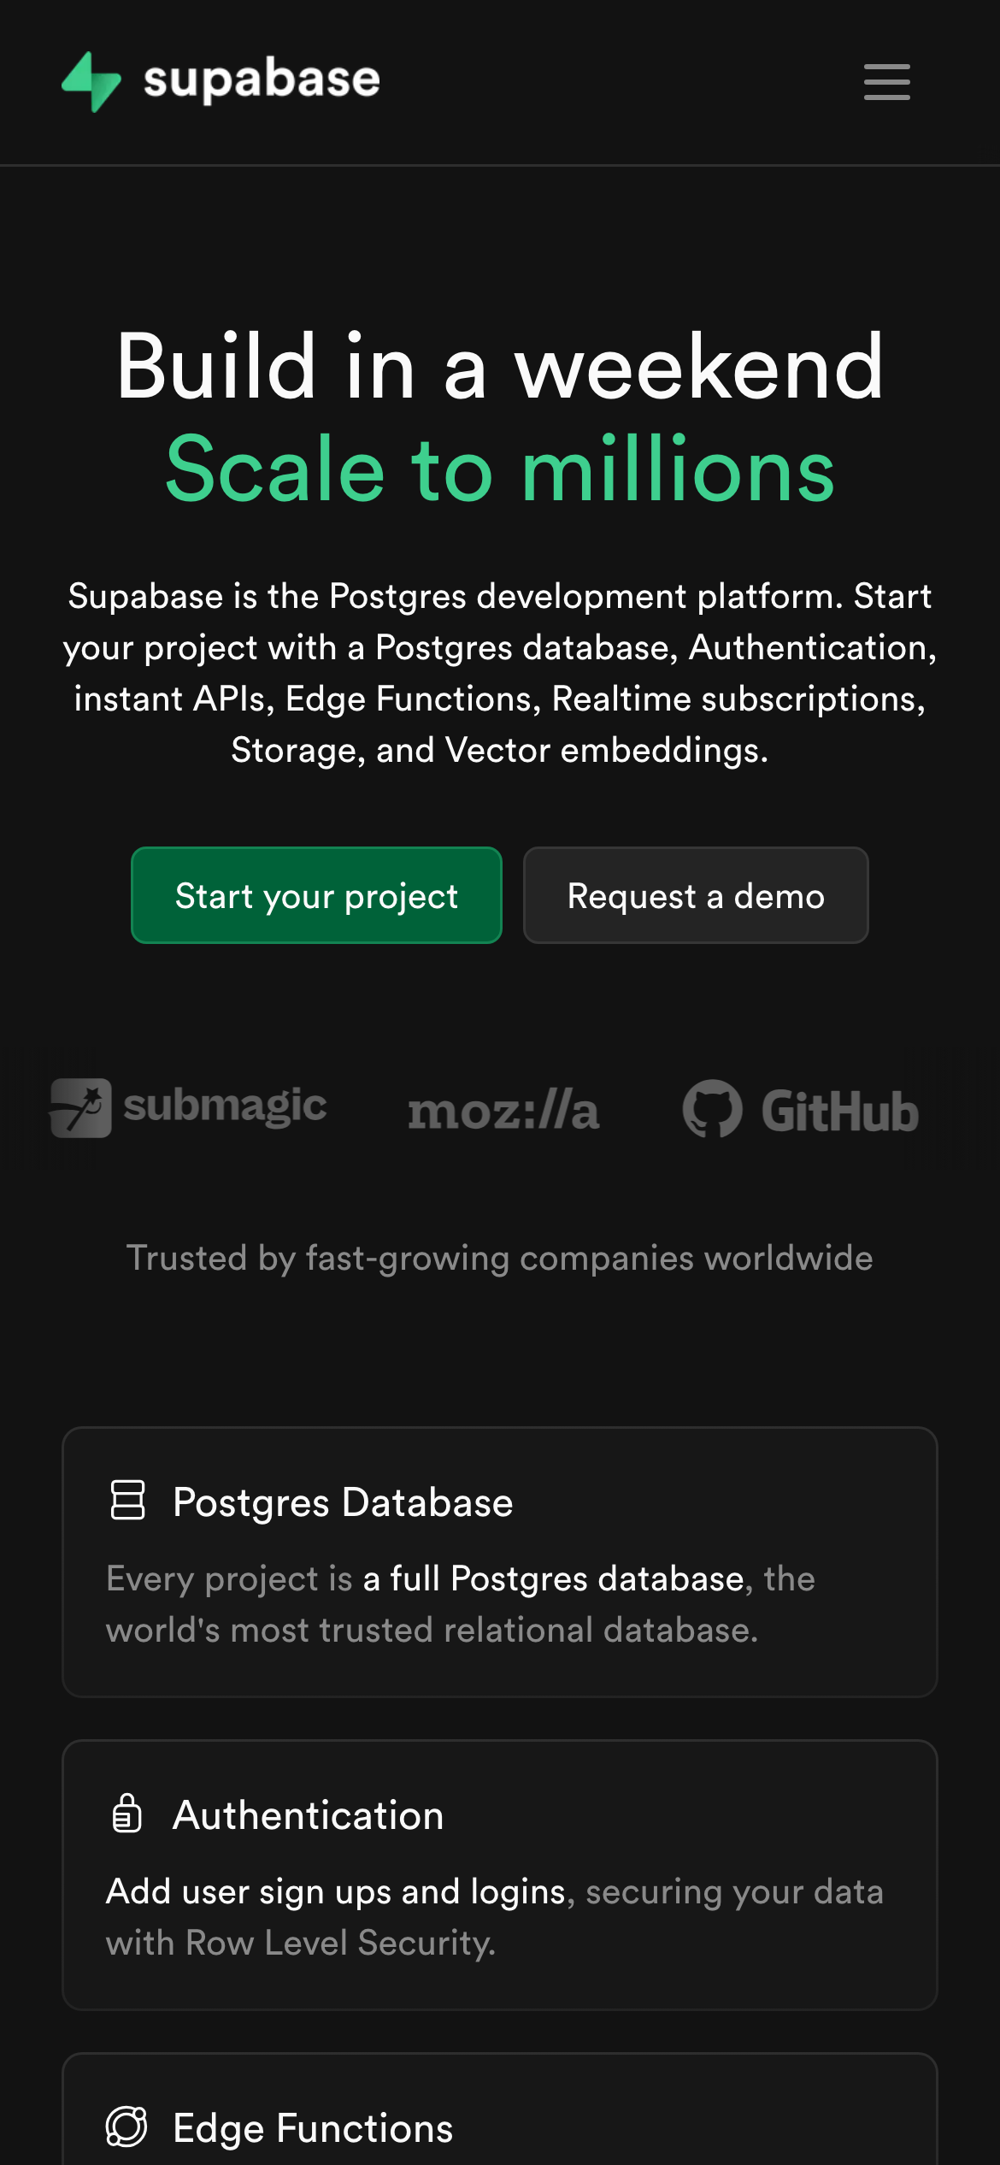
Task: Open the Postgres Database card title
Action: pyautogui.click(x=343, y=1502)
